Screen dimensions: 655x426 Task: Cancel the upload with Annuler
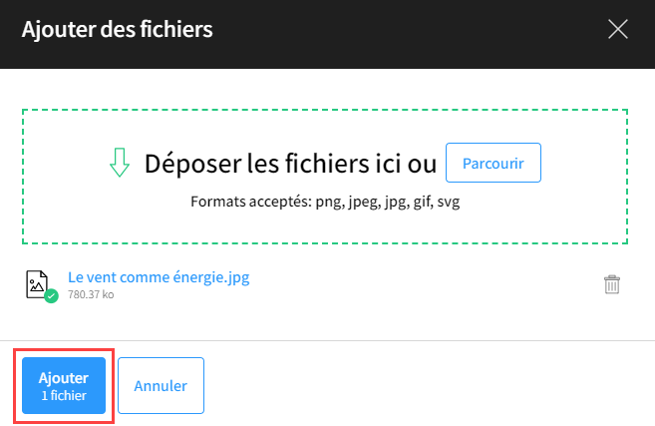[x=161, y=385]
